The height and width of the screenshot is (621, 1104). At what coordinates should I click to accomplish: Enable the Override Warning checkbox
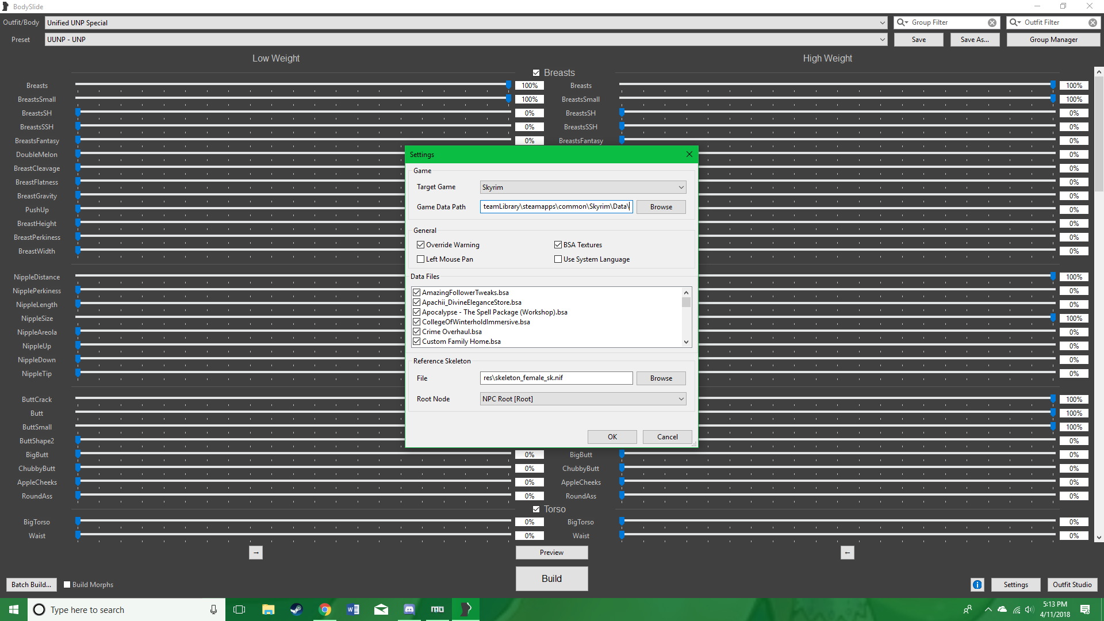click(421, 244)
